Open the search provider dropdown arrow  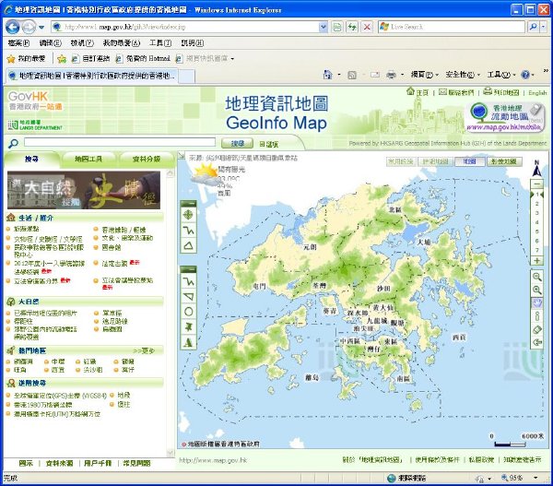point(544,27)
